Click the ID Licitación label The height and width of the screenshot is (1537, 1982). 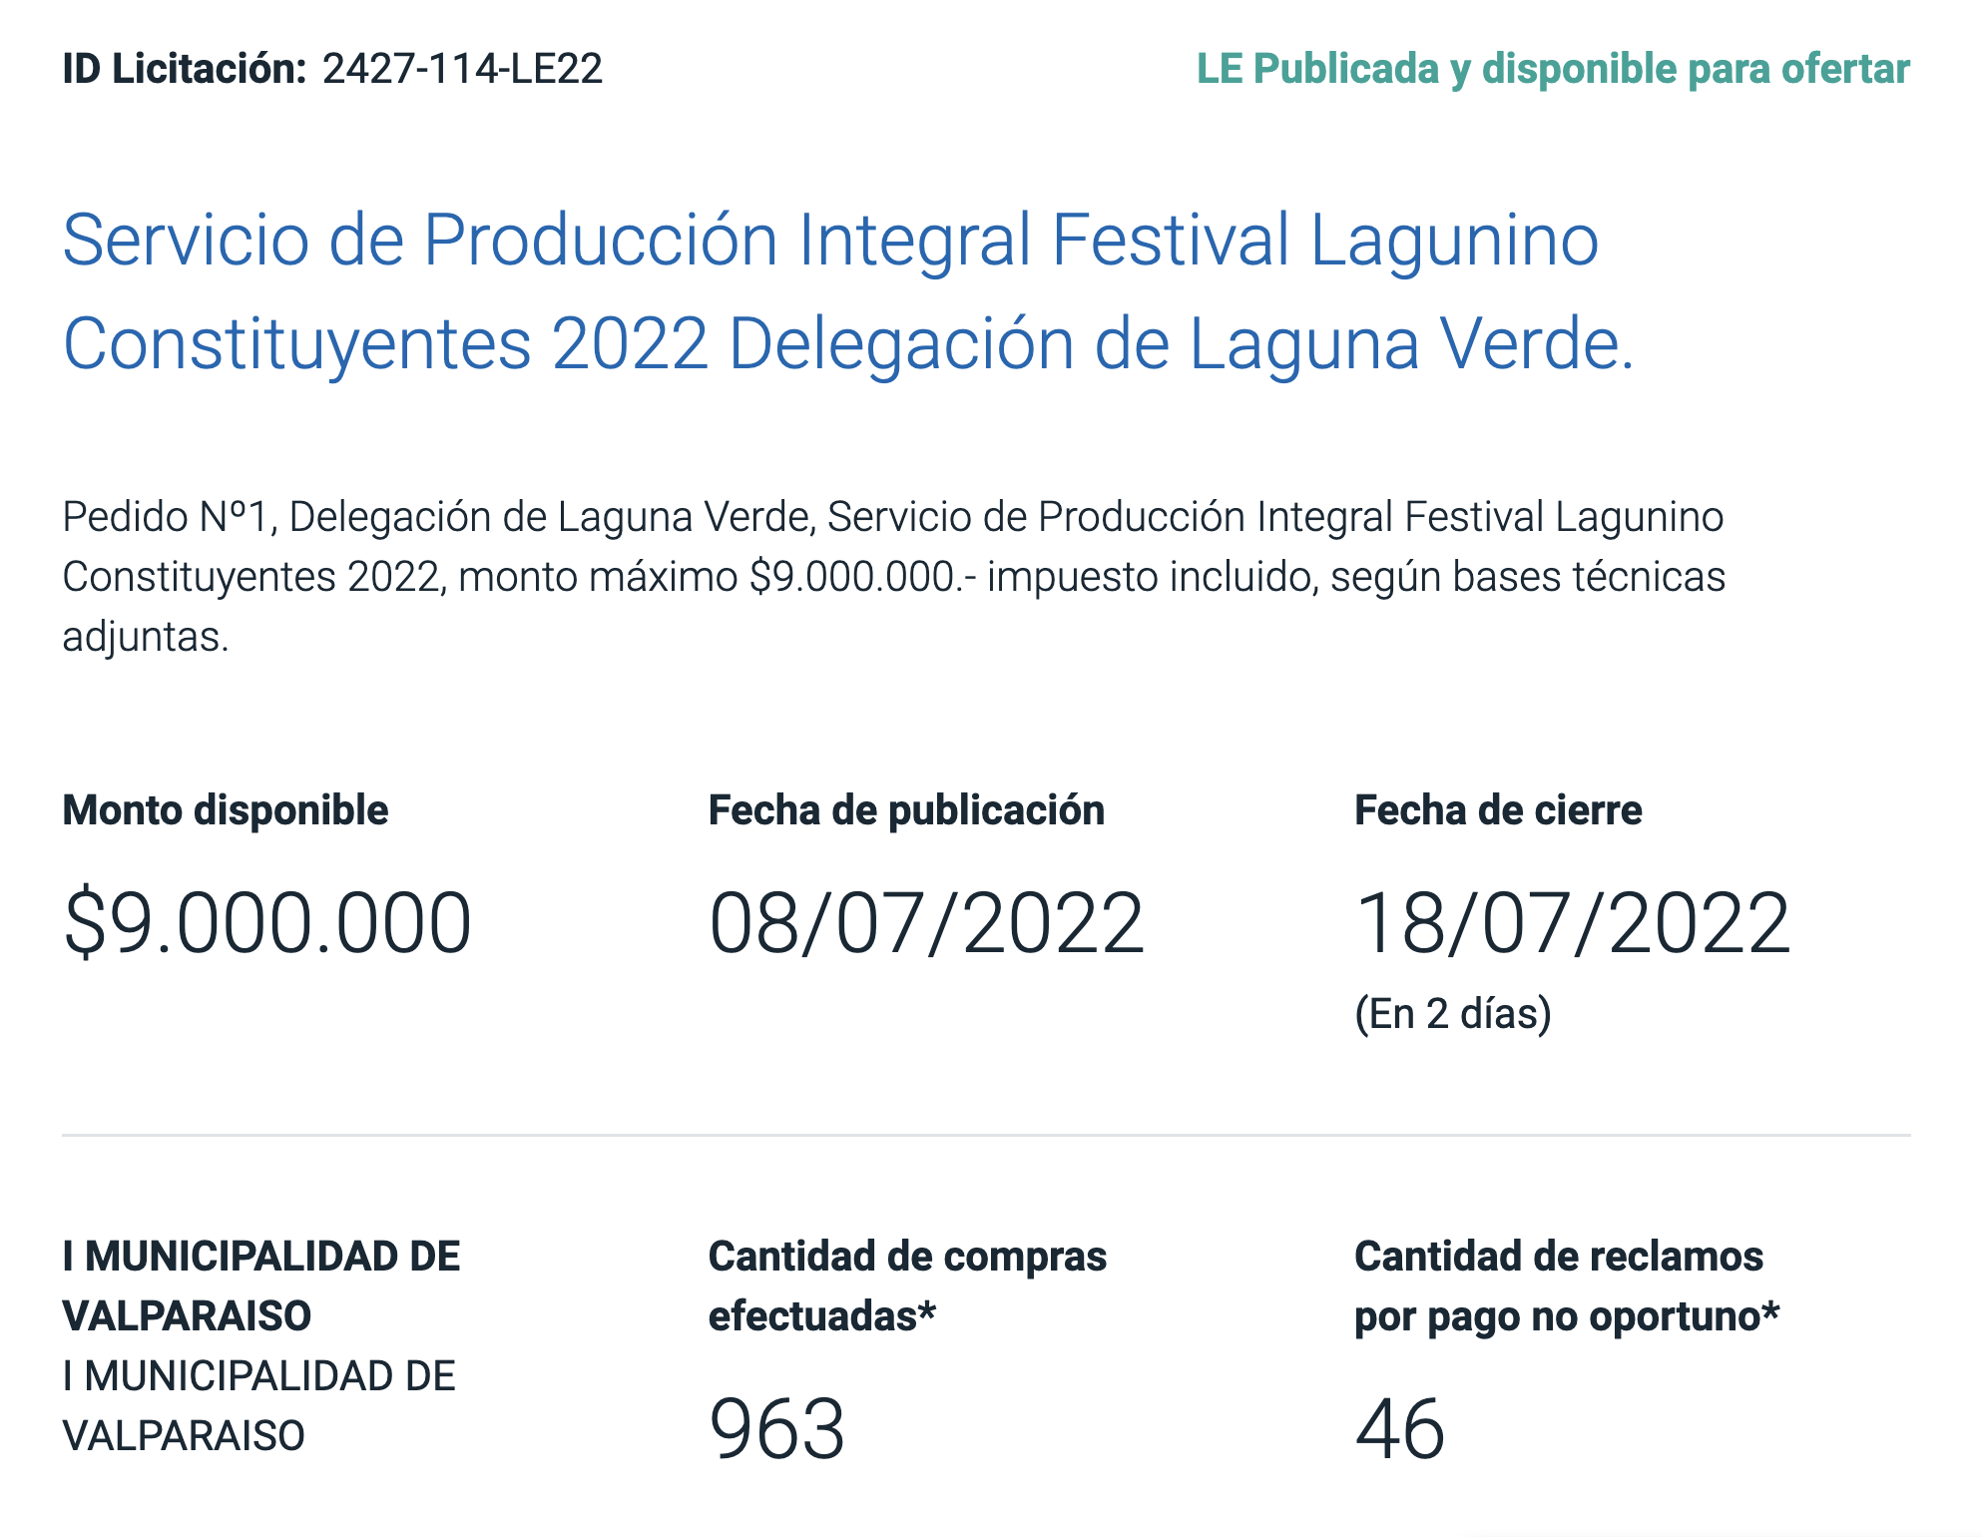185,69
